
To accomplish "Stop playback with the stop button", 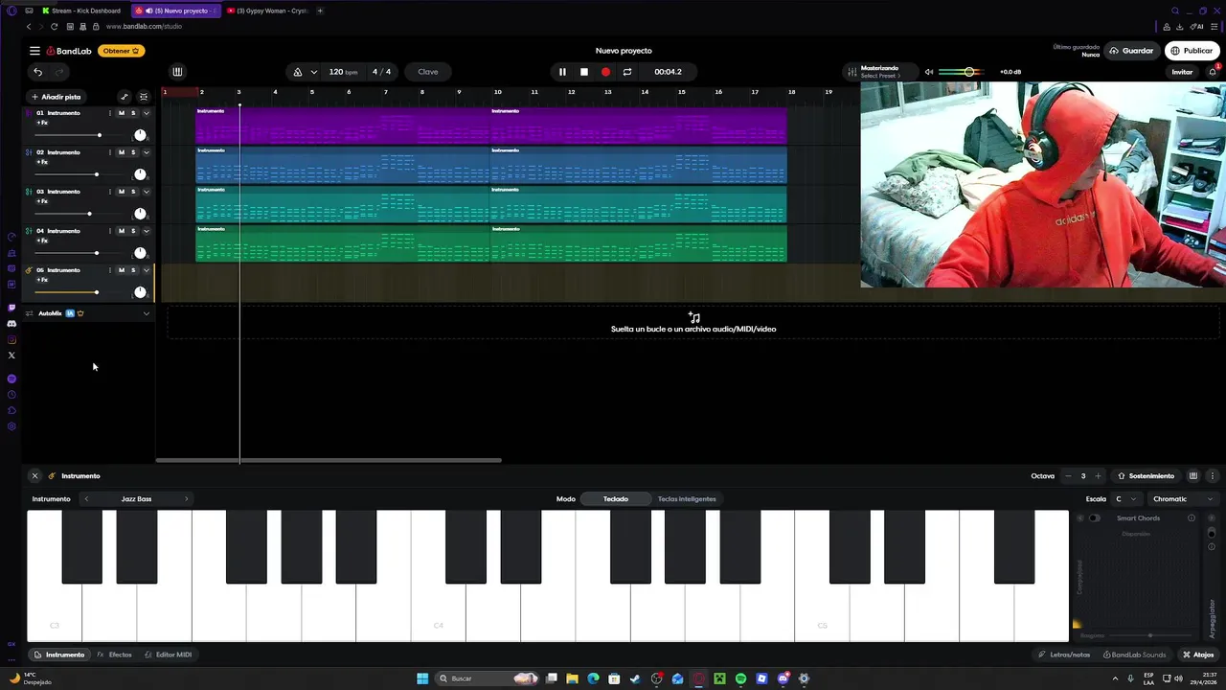I will 584,72.
